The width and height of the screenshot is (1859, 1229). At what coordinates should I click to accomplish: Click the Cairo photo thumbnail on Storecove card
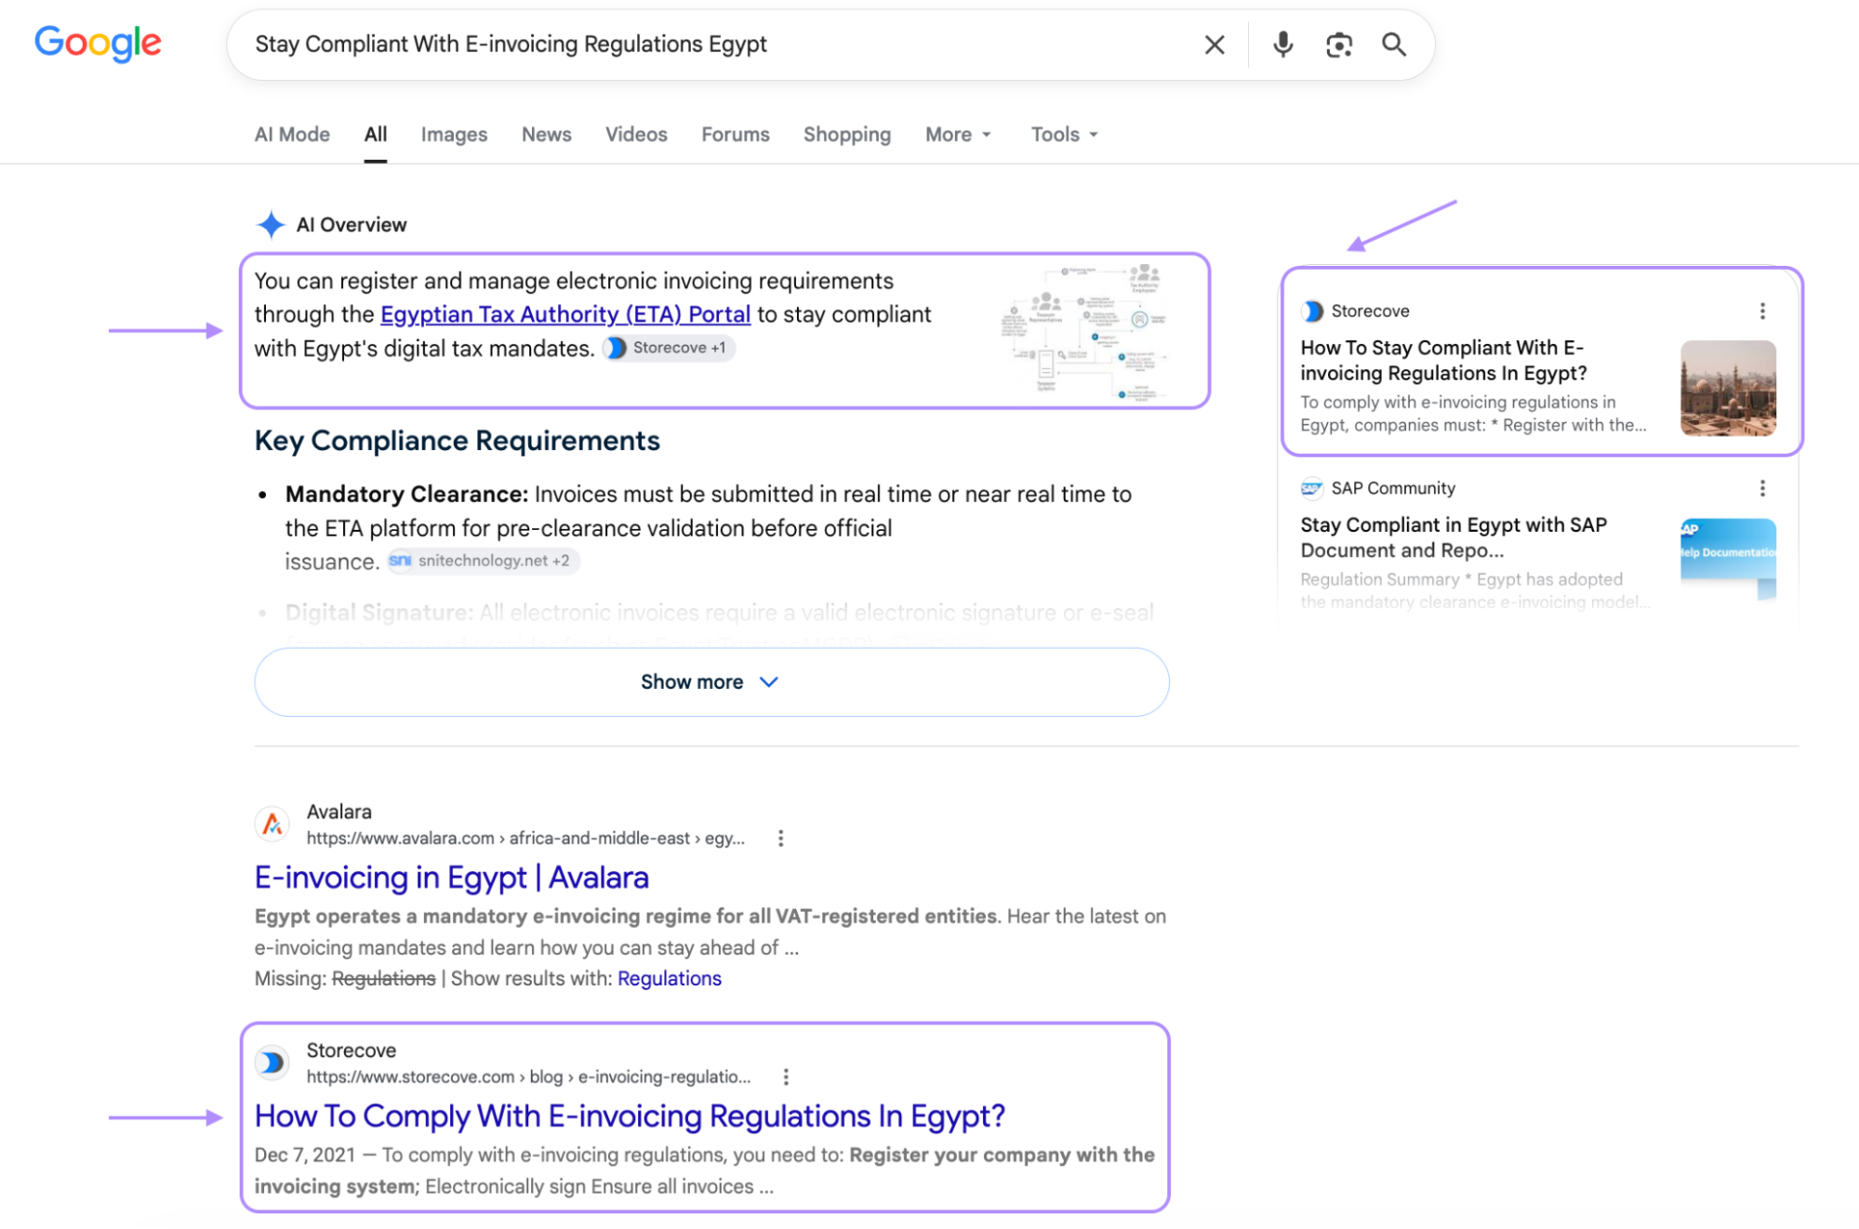coord(1728,388)
